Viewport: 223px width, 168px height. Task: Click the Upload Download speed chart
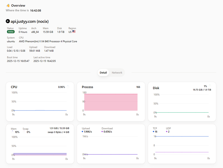point(111,144)
